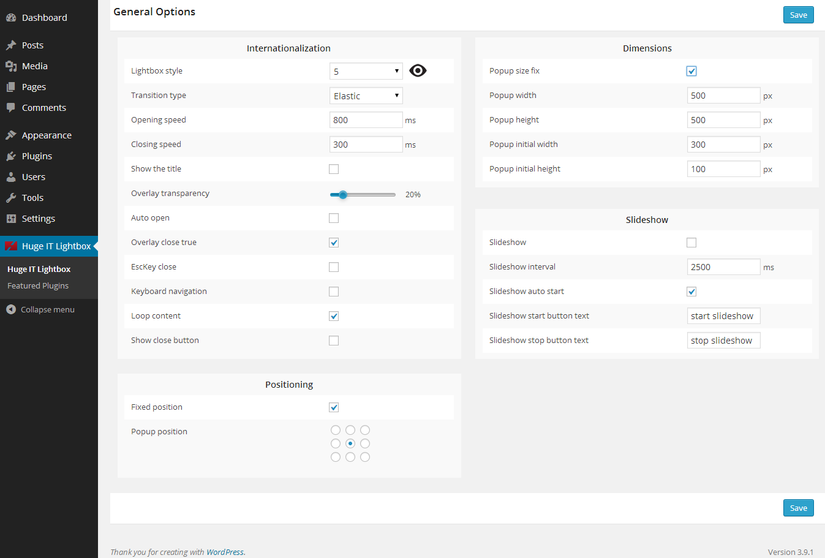Uncheck Overlay close true
The height and width of the screenshot is (558, 825).
click(334, 243)
